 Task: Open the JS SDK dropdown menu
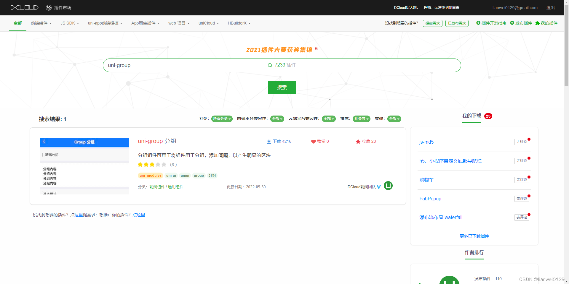coord(70,23)
